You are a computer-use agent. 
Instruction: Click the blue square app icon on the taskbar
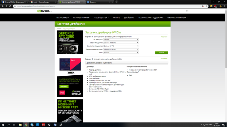[x=38, y=125]
